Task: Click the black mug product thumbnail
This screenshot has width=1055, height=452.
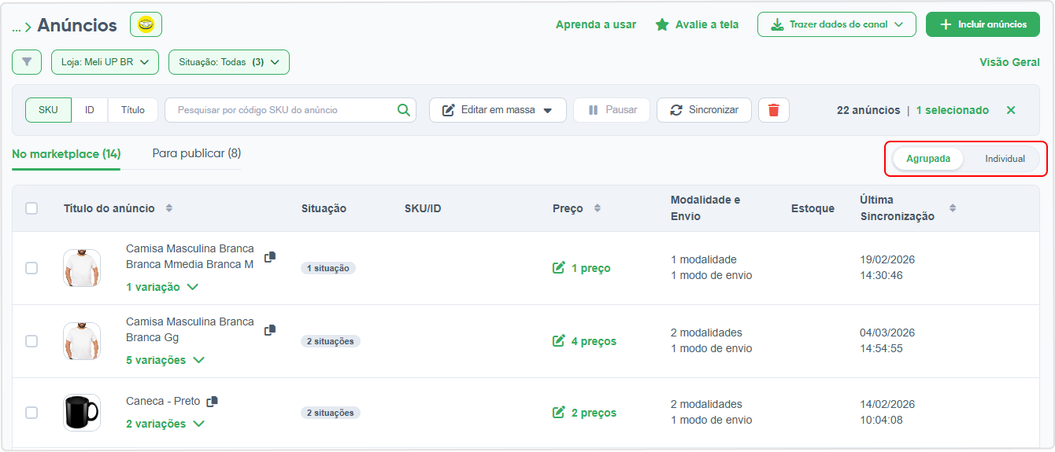Action: [82, 413]
